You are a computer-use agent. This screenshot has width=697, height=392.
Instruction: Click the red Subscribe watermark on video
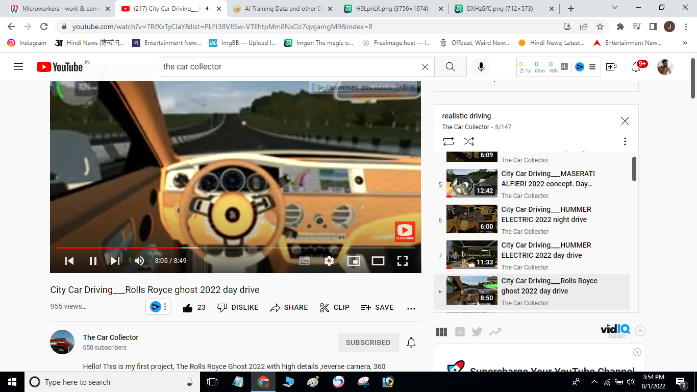(x=405, y=232)
